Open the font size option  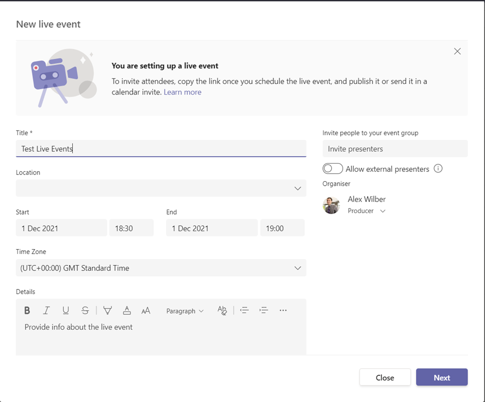pos(146,311)
